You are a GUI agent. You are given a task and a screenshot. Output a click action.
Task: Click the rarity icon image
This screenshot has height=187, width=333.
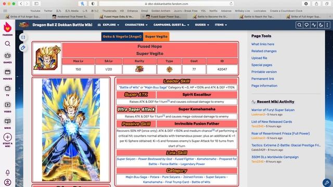139,69
